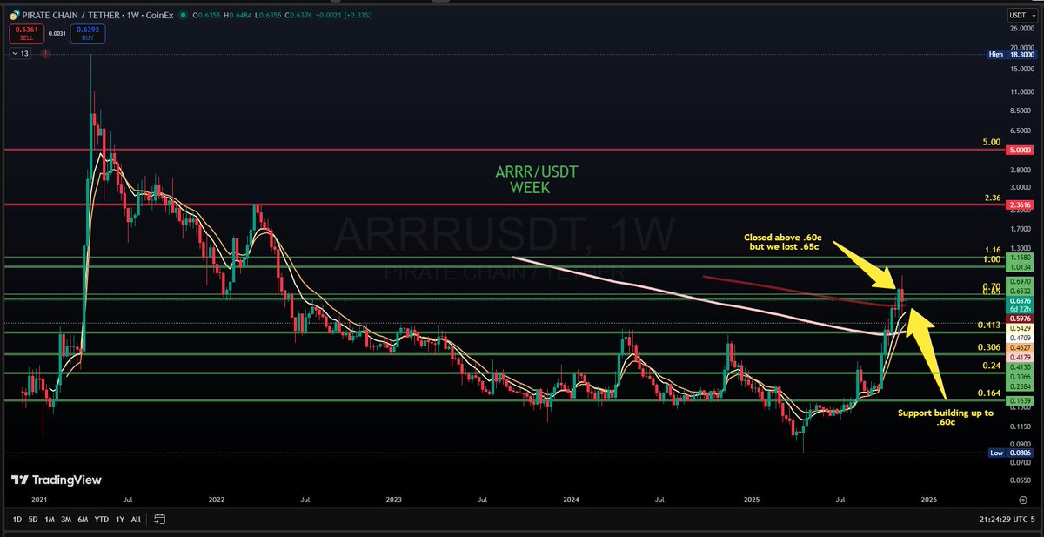Select the 1Y date range
1044x537 pixels.
coord(120,520)
